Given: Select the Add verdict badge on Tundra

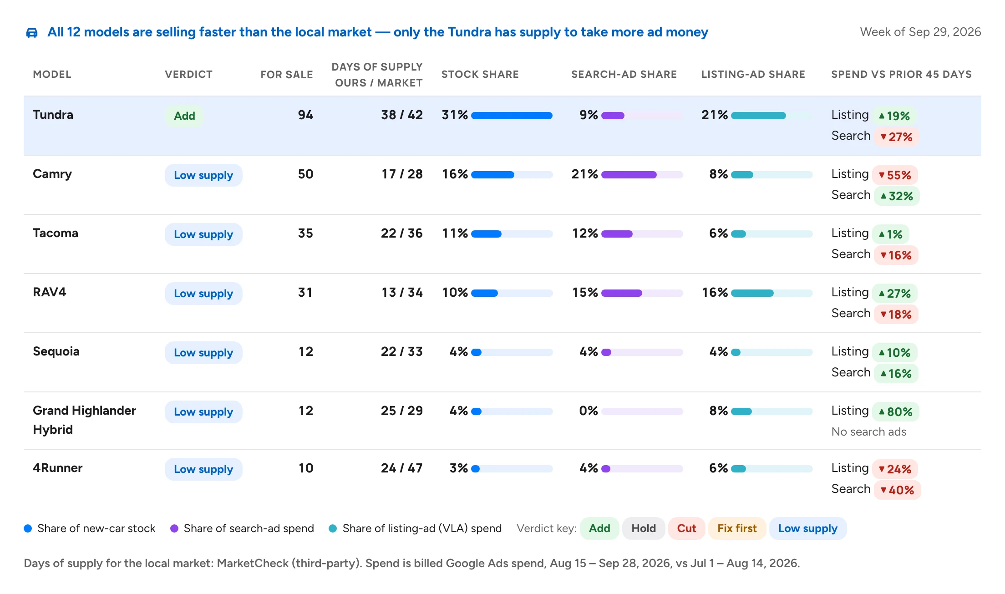Looking at the screenshot, I should tap(184, 116).
